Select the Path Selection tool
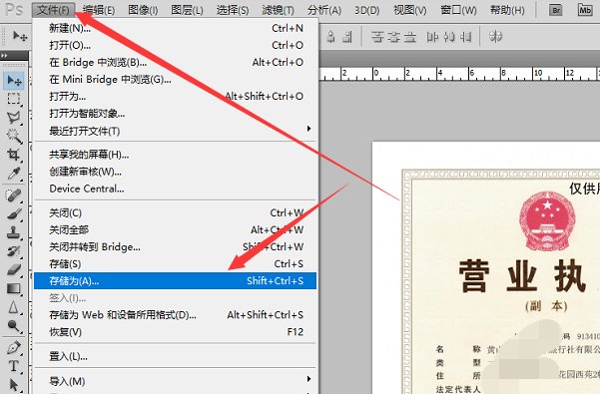 (15, 384)
